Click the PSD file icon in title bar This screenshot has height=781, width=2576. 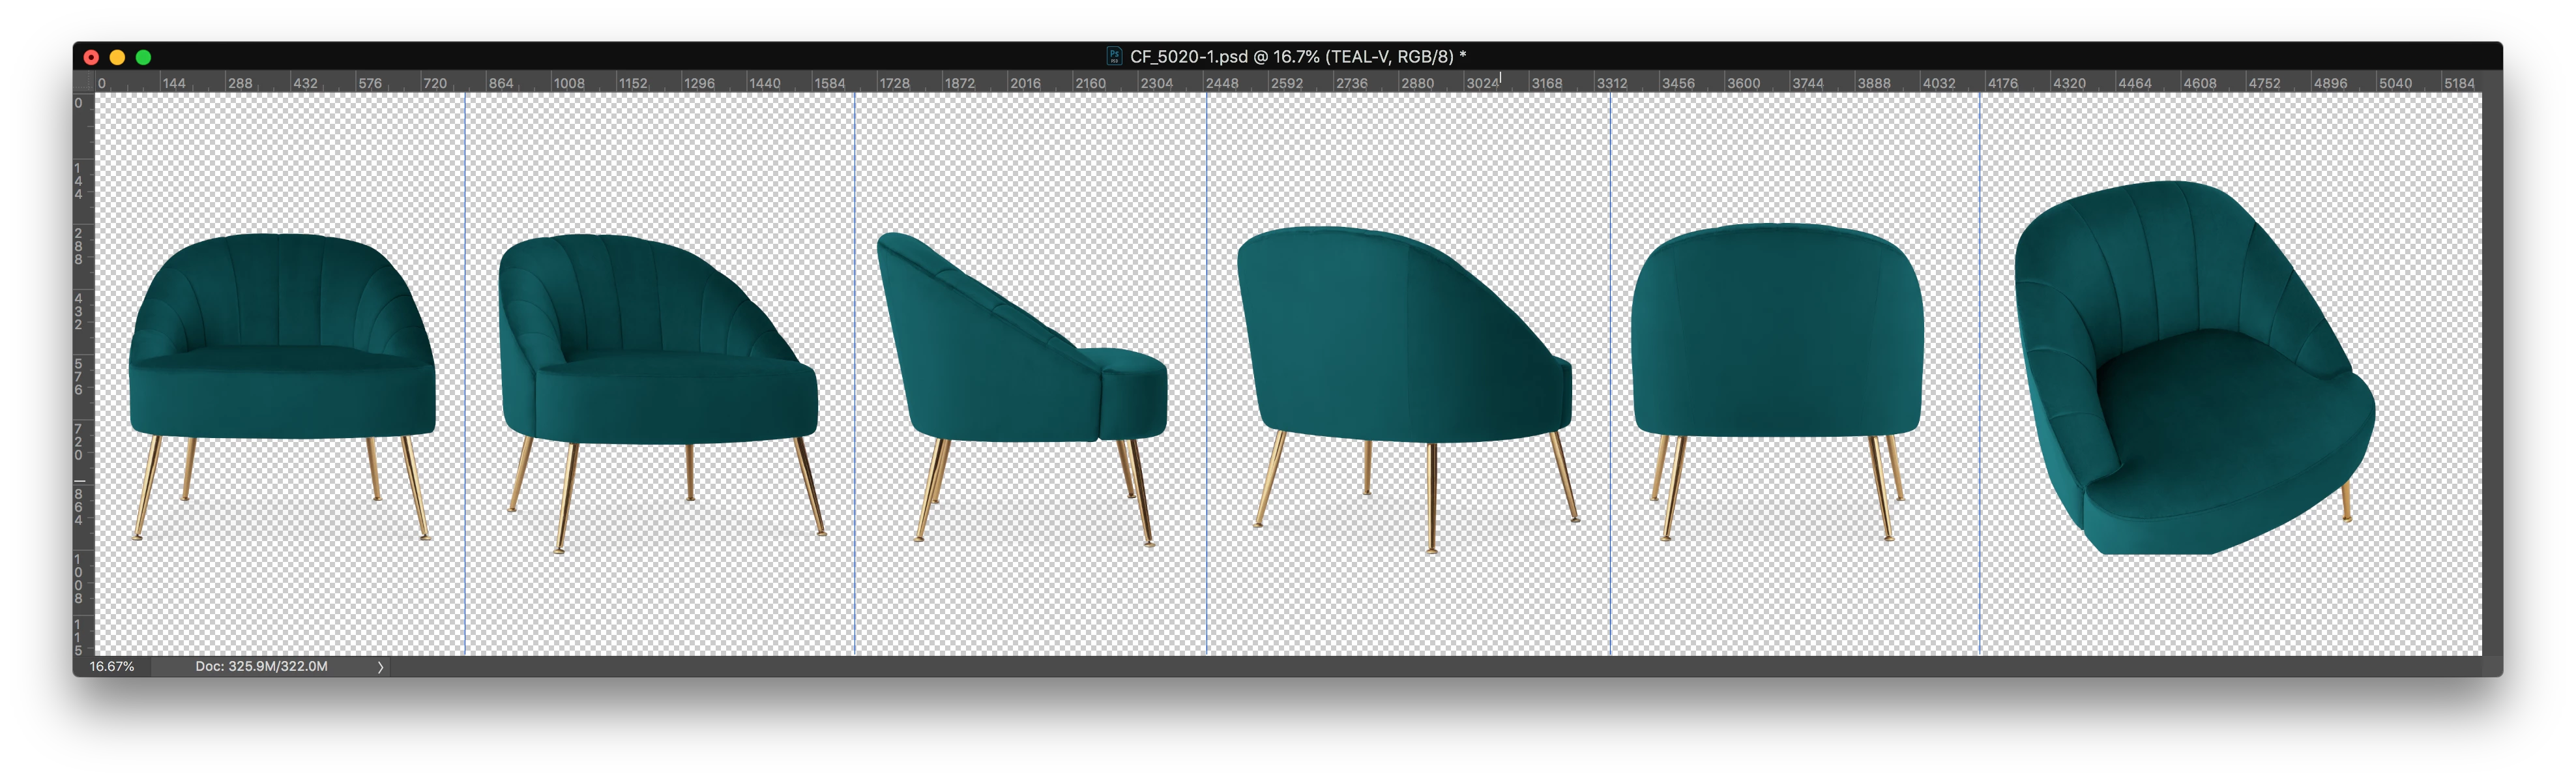[x=1114, y=57]
